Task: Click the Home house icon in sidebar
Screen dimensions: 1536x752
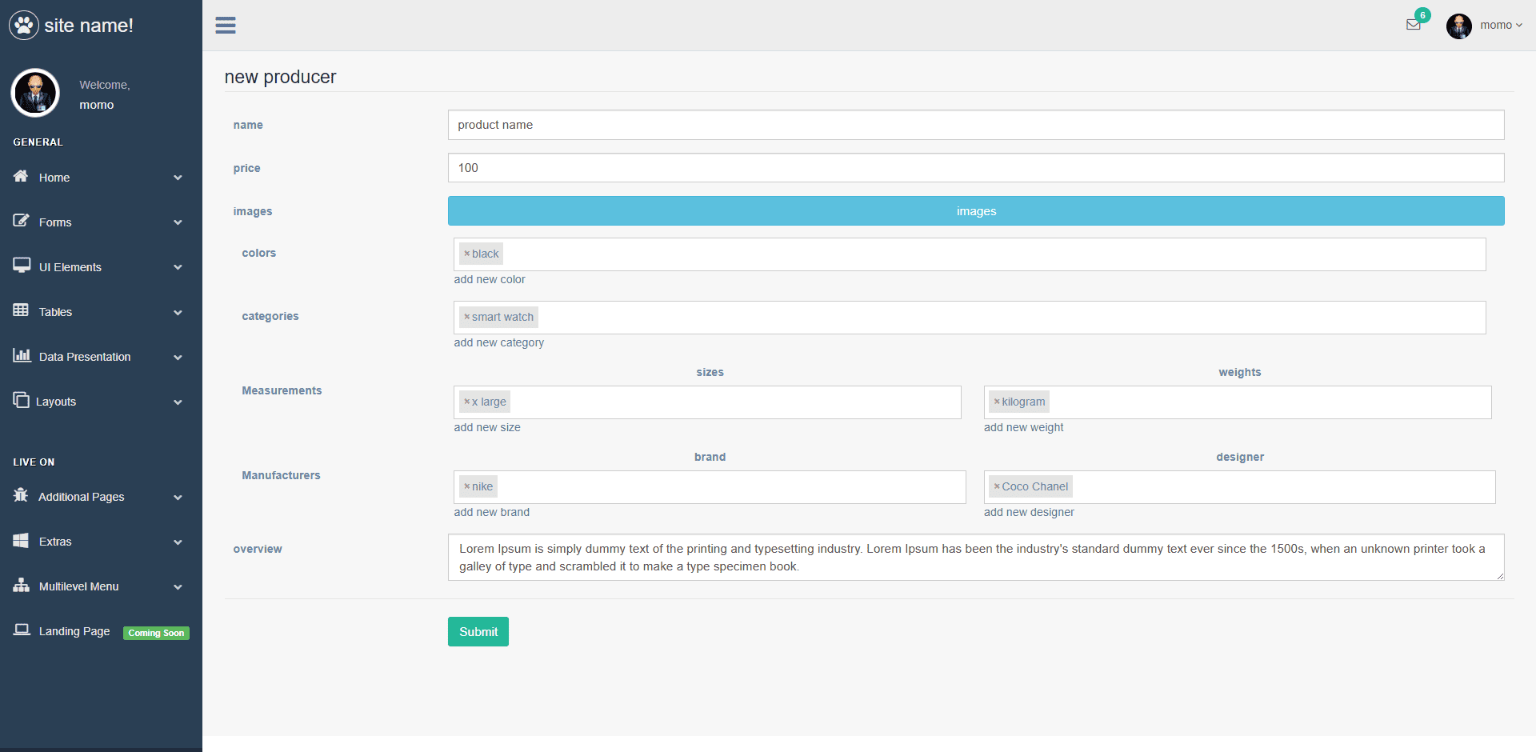Action: click(x=21, y=176)
